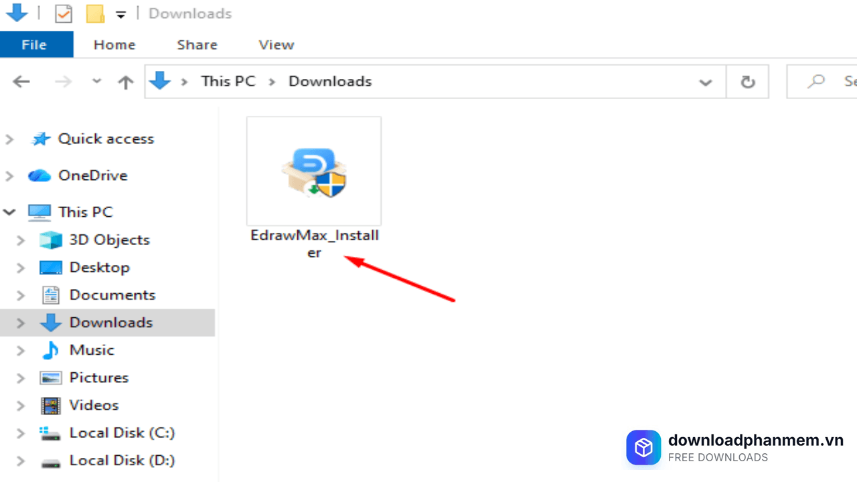Viewport: 857px width, 482px height.
Task: Expand the Pictures tree node
Action: (x=21, y=378)
